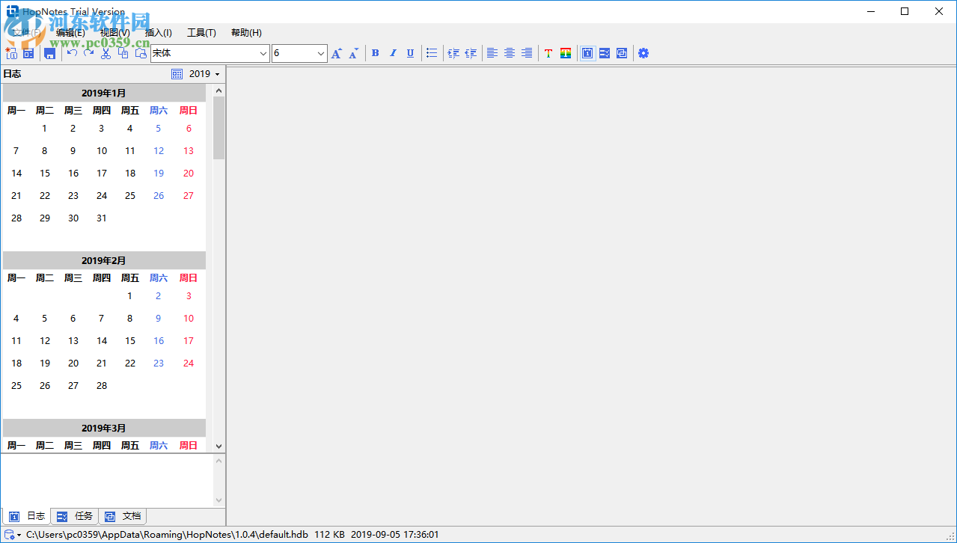Open the 宋体 font name dropdown
Screen dimensions: 957x543
263,53
